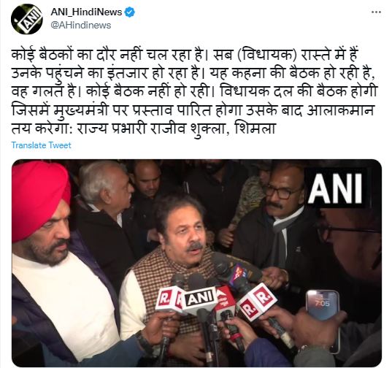Open the three-dot more options menu
Viewport: 392px width, 368px height.
pos(376,12)
